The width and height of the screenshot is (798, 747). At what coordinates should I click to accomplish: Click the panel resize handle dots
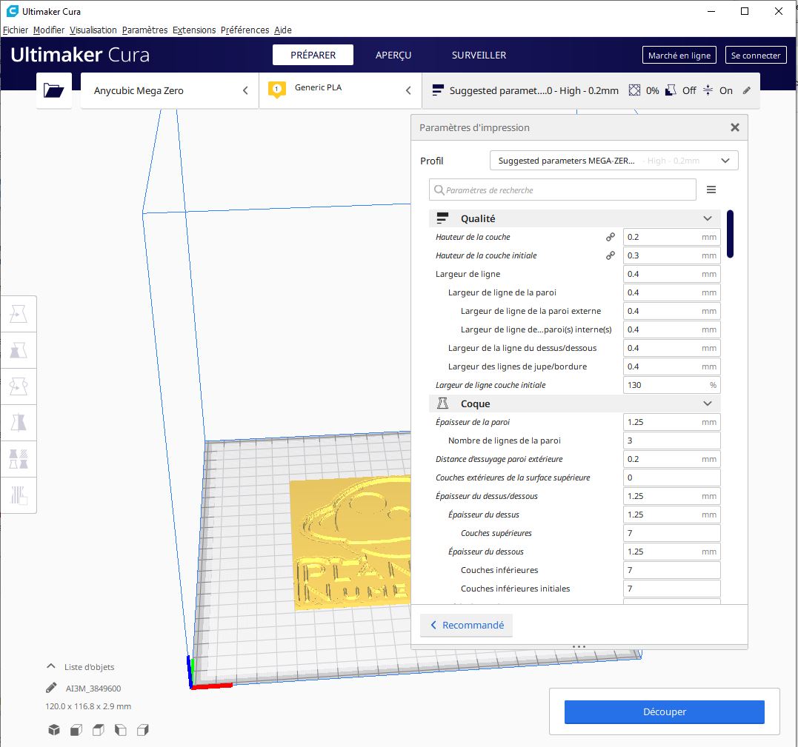click(579, 647)
